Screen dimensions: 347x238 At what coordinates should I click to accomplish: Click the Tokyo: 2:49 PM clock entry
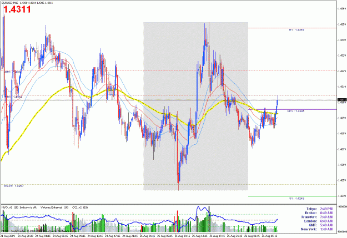coord(319,209)
